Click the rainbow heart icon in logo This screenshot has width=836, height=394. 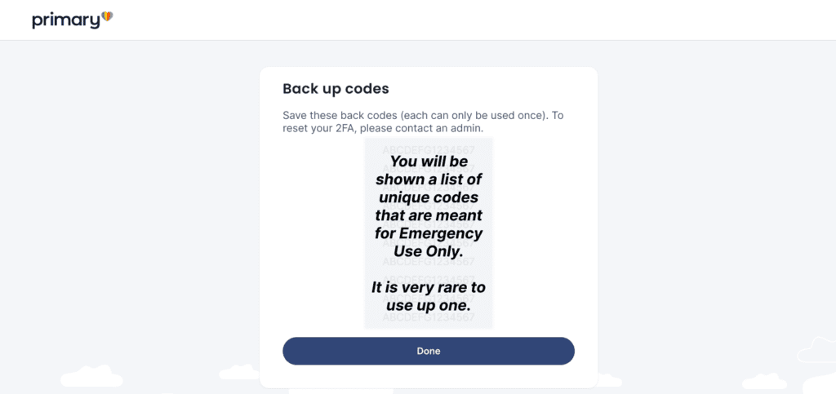pyautogui.click(x=107, y=17)
